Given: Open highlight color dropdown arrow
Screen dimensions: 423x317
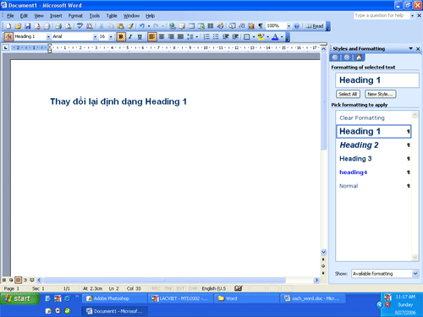Looking at the screenshot, I should click(x=268, y=36).
